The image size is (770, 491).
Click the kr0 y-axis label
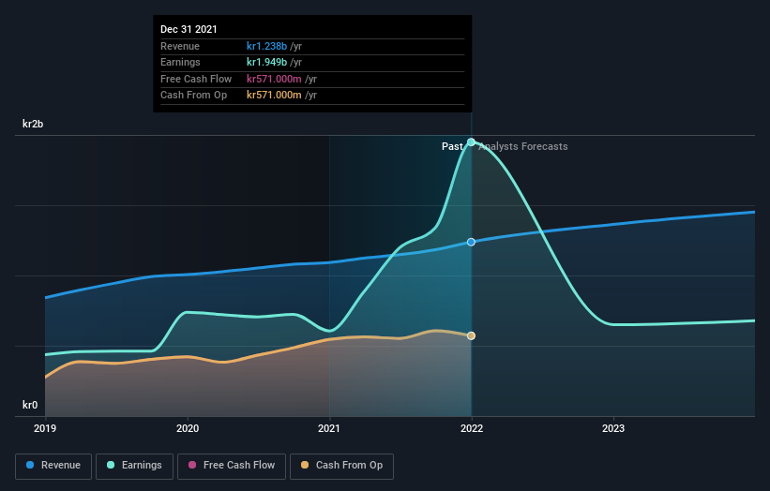(x=30, y=405)
